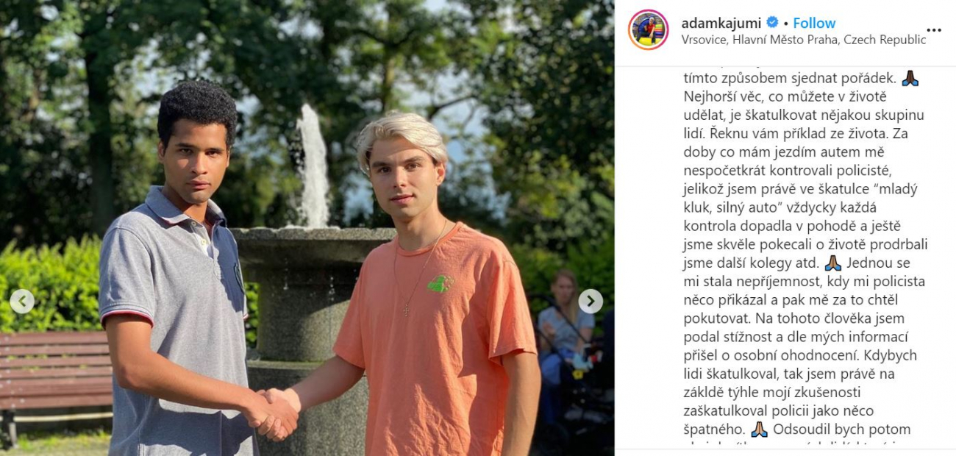Open adamkajumi profile avatar
Image resolution: width=956 pixels, height=456 pixels.
(x=648, y=30)
